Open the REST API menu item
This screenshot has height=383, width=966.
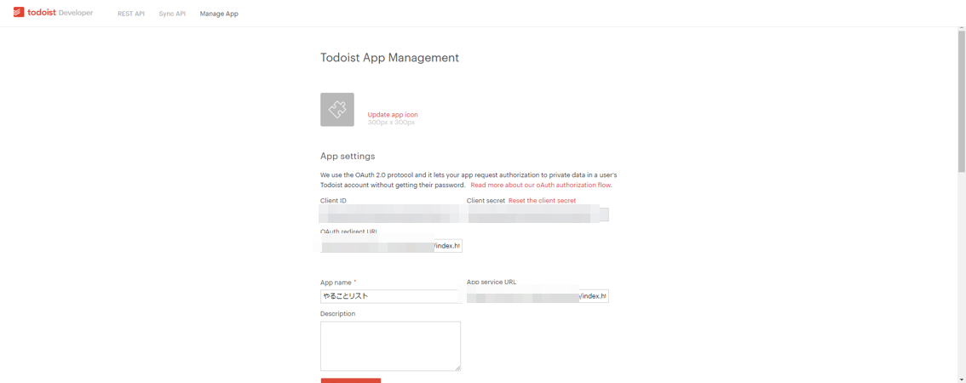(x=131, y=14)
